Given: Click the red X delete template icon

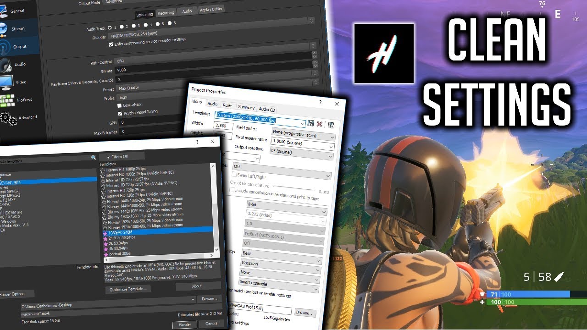Looking at the screenshot, I should [320, 124].
